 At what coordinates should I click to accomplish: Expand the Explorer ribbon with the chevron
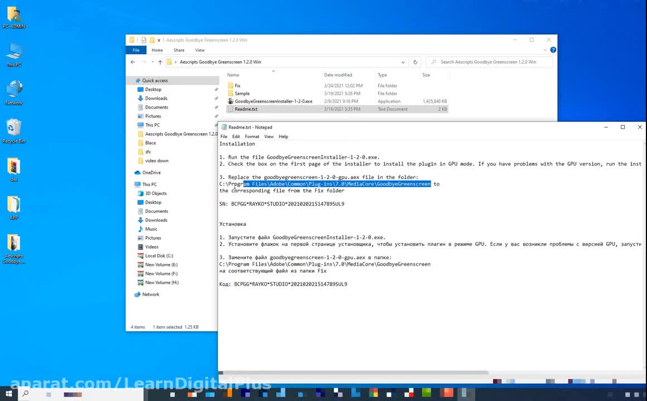click(545, 50)
